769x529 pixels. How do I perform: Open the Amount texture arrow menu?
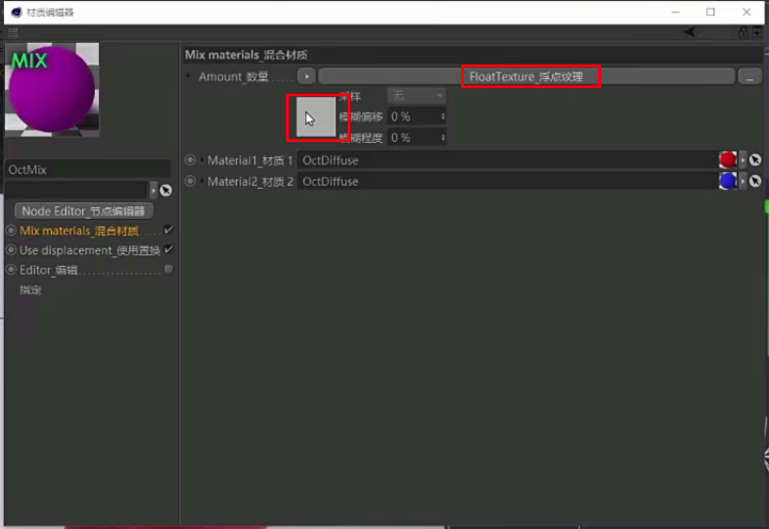[306, 77]
